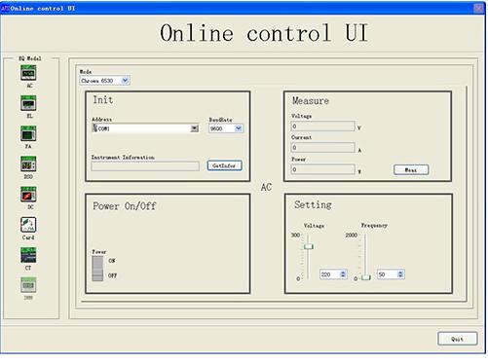Click the Meas button
The image size is (488, 363).
pos(411,169)
